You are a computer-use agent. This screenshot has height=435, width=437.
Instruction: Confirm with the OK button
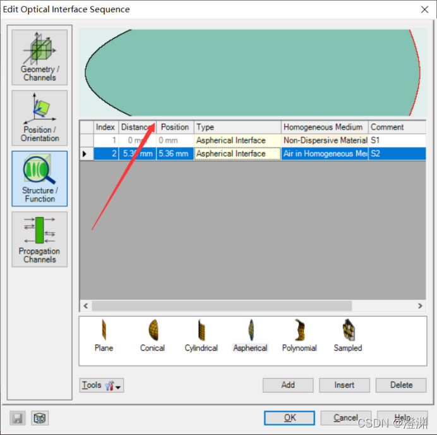[x=290, y=418]
